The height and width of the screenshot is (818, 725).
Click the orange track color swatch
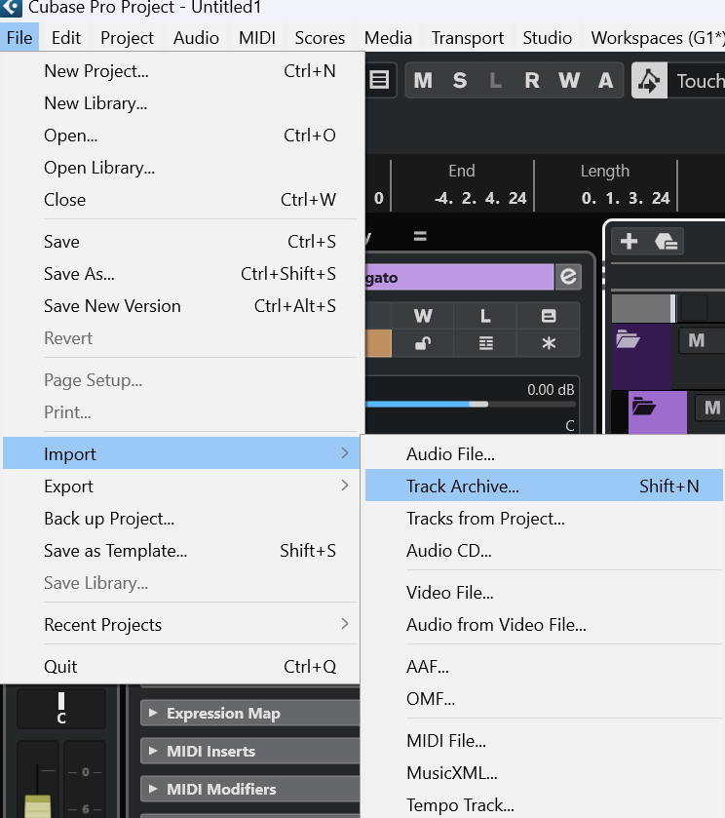(x=379, y=343)
